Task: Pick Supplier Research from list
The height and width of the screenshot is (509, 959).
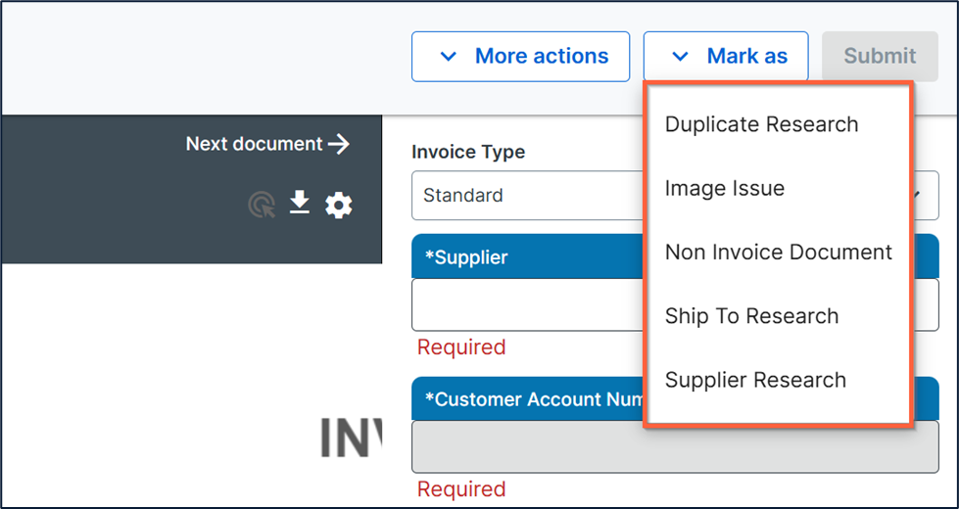Action: tap(755, 380)
